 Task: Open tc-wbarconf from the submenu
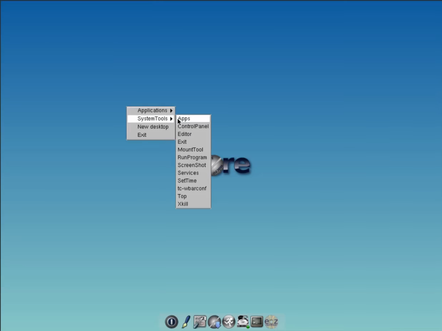tap(192, 188)
